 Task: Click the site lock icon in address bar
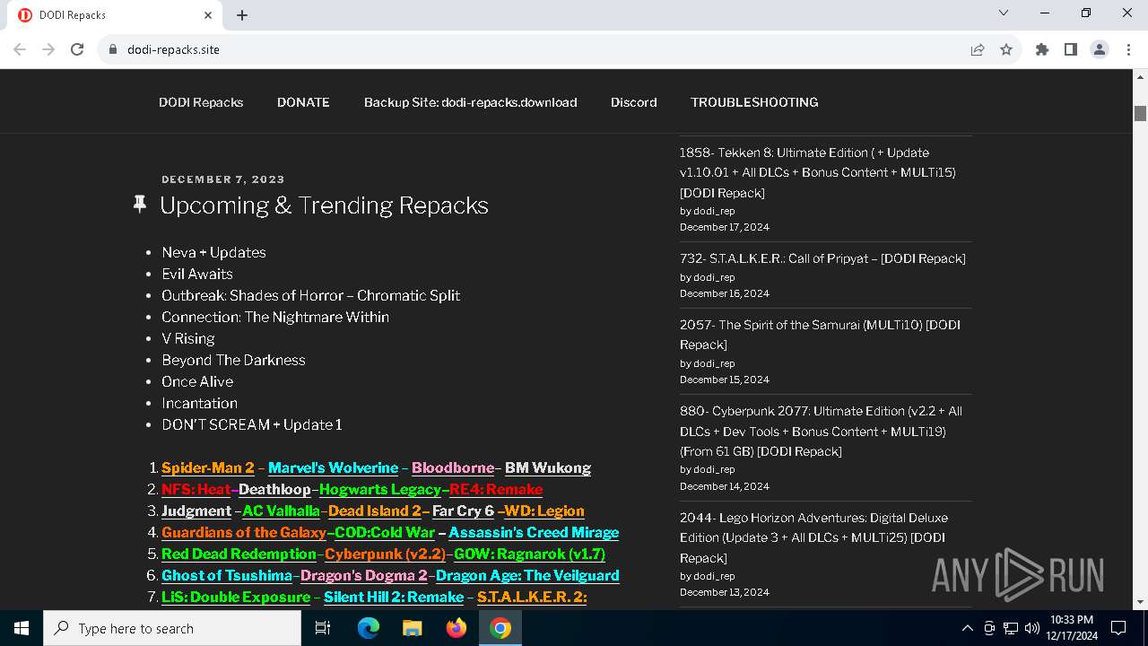click(112, 49)
